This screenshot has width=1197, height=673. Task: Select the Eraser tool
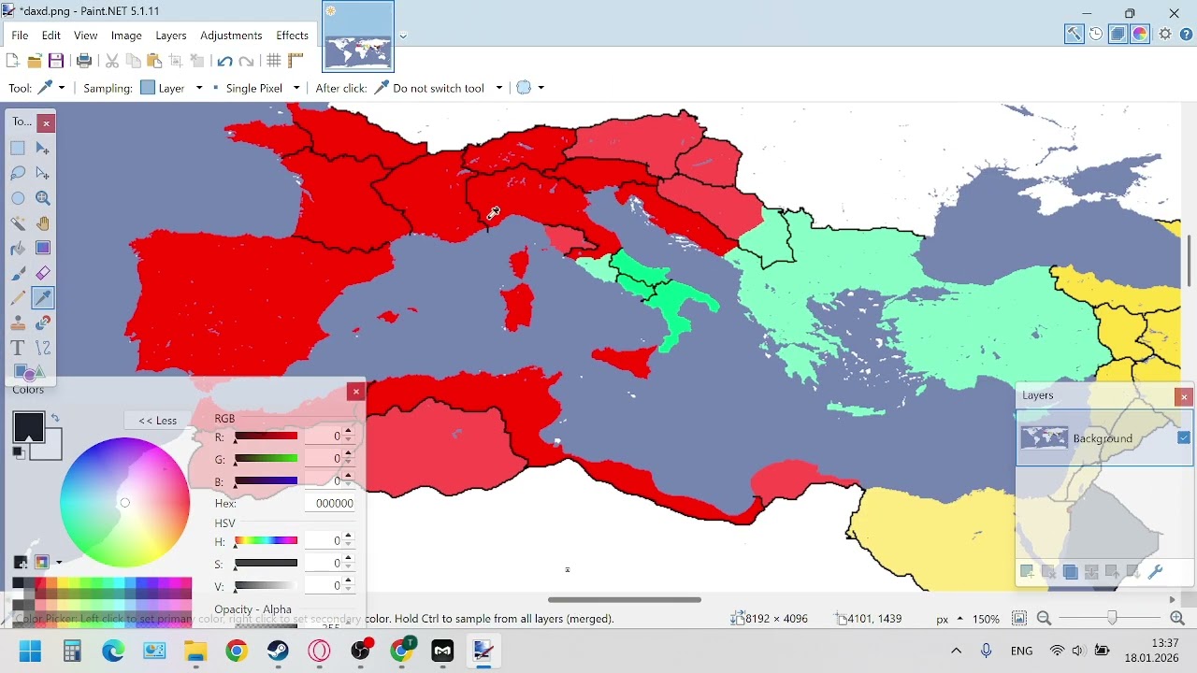click(x=43, y=274)
